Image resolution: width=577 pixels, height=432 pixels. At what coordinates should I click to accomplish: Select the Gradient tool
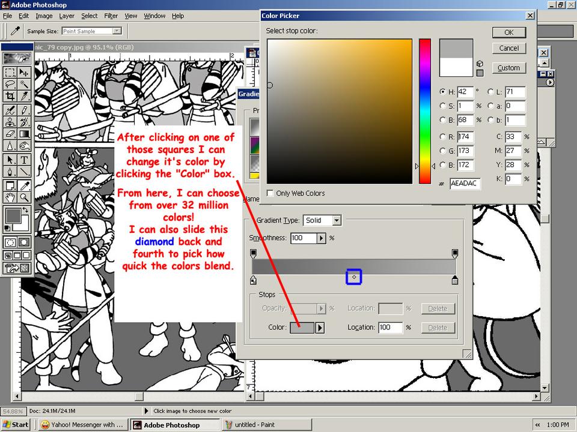click(24, 134)
